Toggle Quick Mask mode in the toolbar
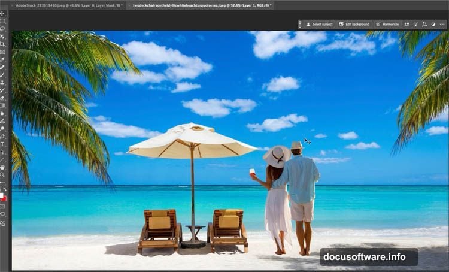The width and height of the screenshot is (449, 272). pyautogui.click(x=3, y=207)
